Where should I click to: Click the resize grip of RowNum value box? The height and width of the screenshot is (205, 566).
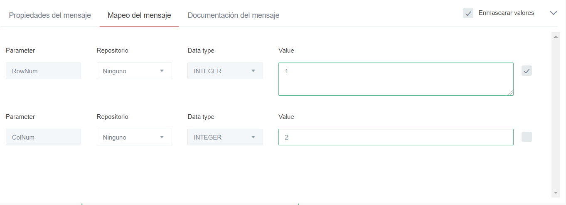[510, 92]
